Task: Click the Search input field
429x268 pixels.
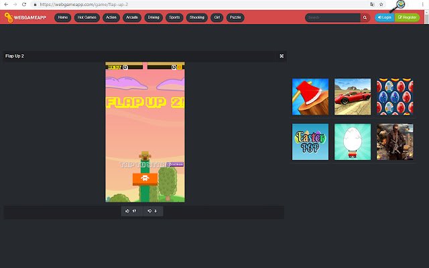Action: coord(332,17)
